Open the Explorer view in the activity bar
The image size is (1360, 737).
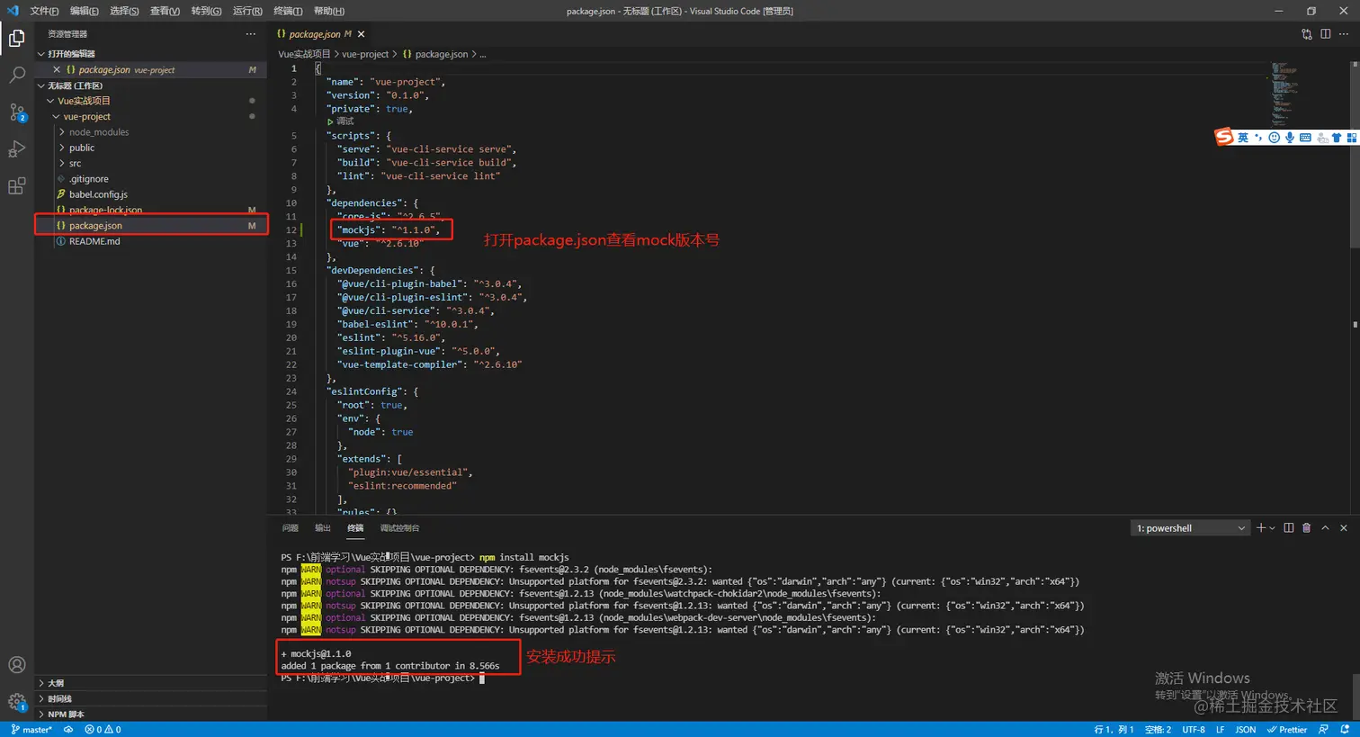click(x=16, y=38)
